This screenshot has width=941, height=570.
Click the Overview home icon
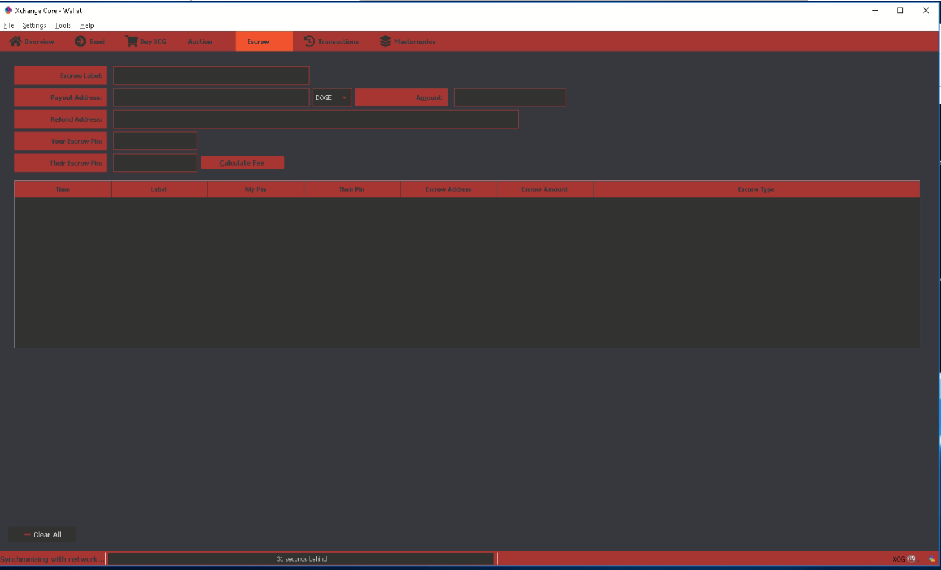point(15,41)
